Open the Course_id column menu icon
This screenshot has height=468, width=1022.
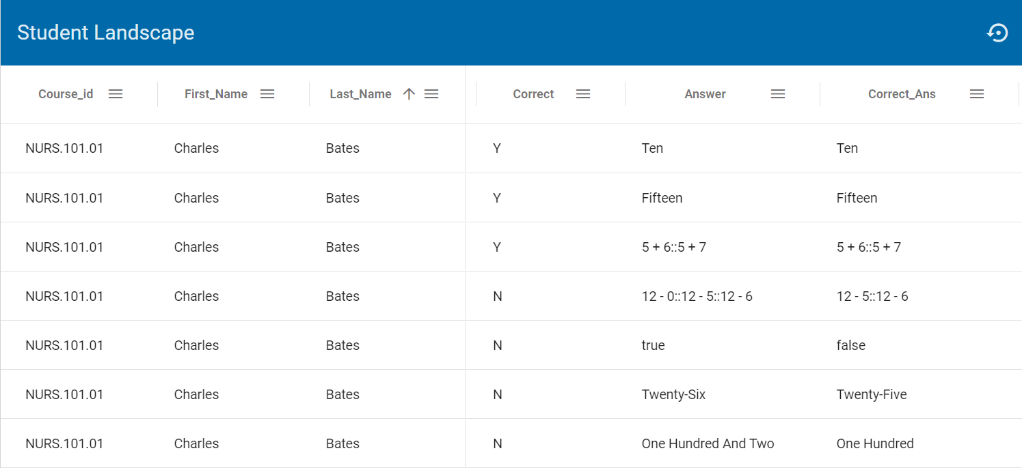point(116,94)
